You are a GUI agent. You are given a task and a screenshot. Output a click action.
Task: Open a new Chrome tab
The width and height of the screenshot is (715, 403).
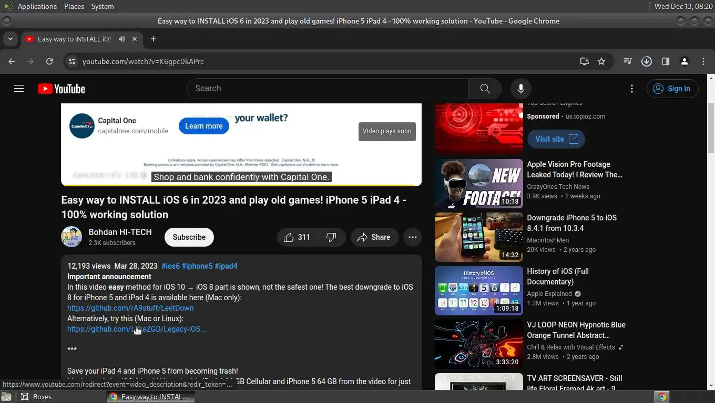tap(154, 39)
